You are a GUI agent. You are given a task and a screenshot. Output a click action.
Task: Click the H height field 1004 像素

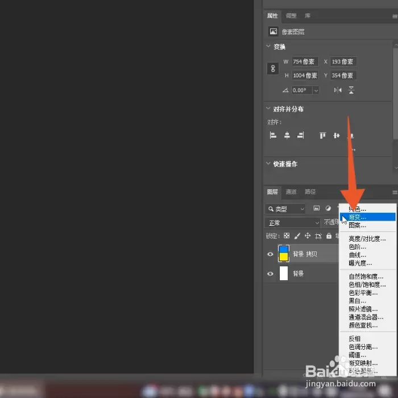(x=305, y=76)
